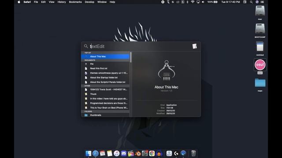Open Finder from the dock
The width and height of the screenshot is (282, 158).
click(88, 154)
